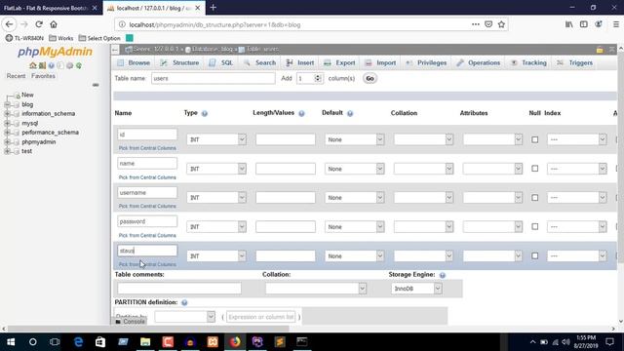Image resolution: width=624 pixels, height=351 pixels.
Task: Open Microsoft Edge from taskbar
Action: [78, 342]
